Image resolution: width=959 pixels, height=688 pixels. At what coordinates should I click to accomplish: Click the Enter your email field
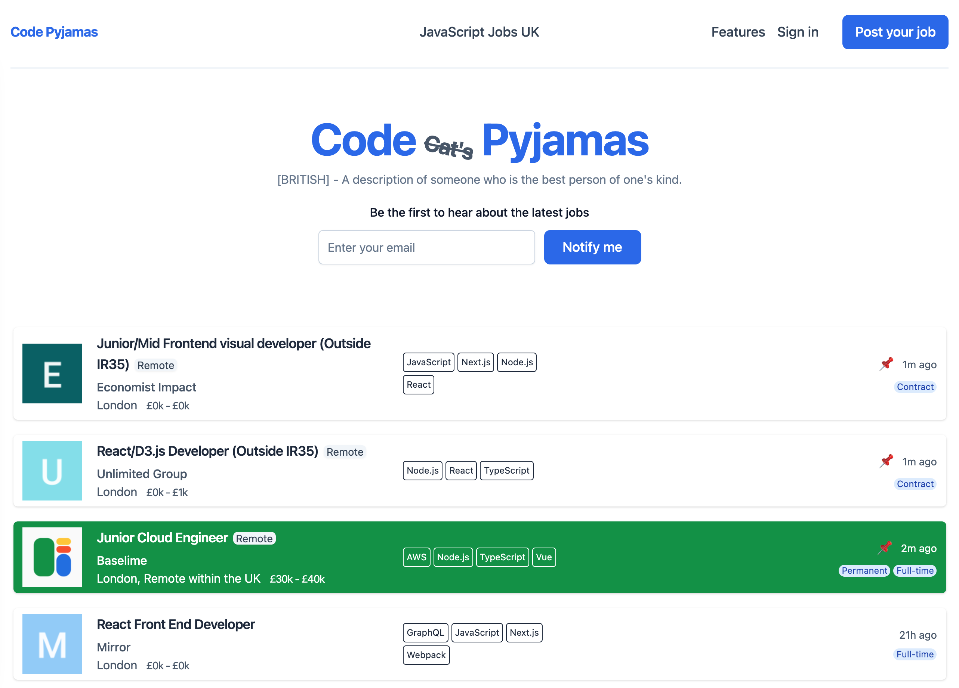[x=427, y=247]
